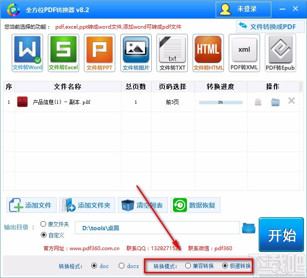The image size is (307, 278).
Task: Click the 文件名称 column header
Action: coord(68,86)
